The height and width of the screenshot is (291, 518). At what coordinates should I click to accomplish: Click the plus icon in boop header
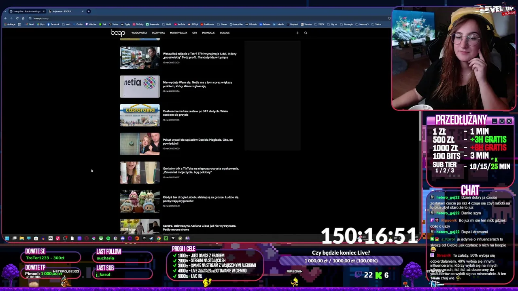[297, 33]
